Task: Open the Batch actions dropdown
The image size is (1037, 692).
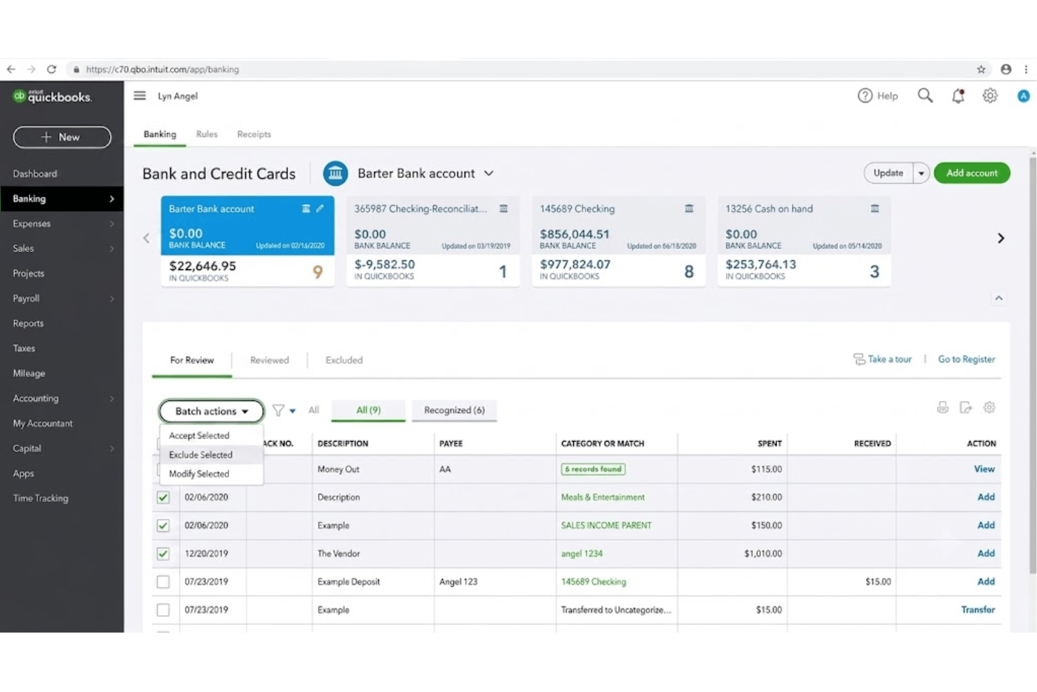Action: [212, 411]
